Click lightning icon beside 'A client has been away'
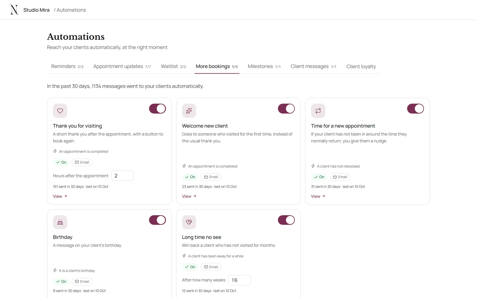This screenshot has width=477, height=298. tap(184, 256)
